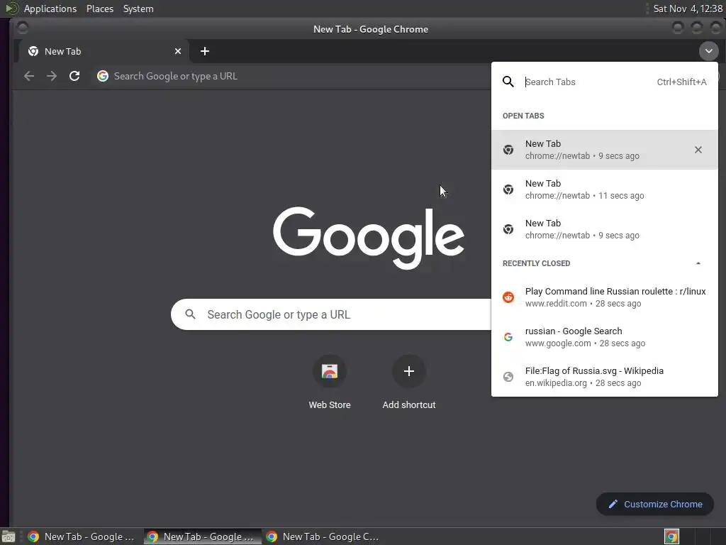Click the OPEN TABS section heading
Image resolution: width=726 pixels, height=545 pixels.
pyautogui.click(x=523, y=116)
